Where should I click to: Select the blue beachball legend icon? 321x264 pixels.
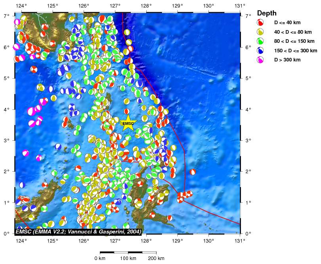(261, 51)
